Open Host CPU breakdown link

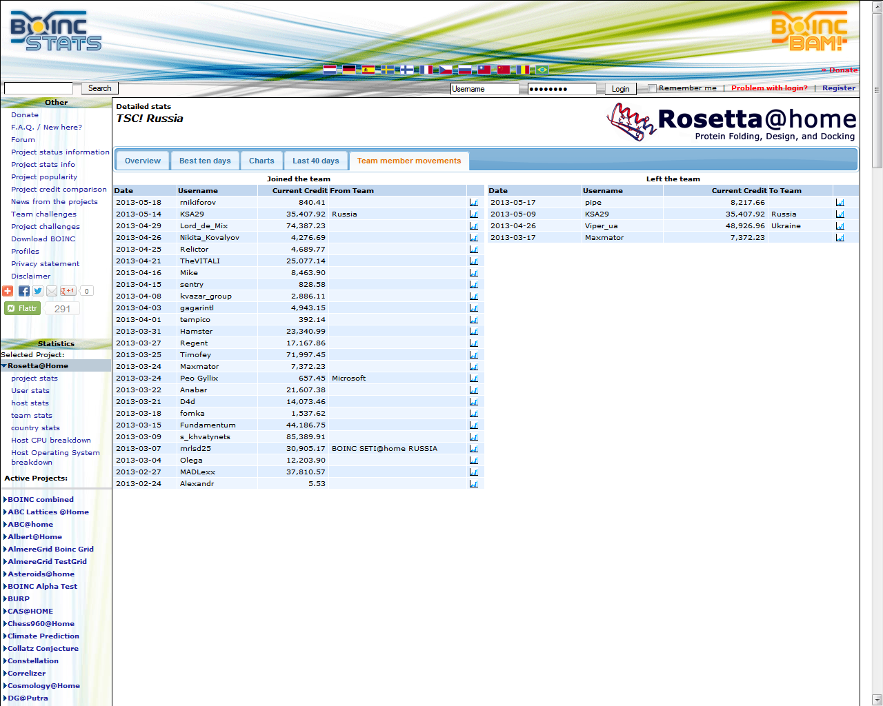tap(51, 441)
